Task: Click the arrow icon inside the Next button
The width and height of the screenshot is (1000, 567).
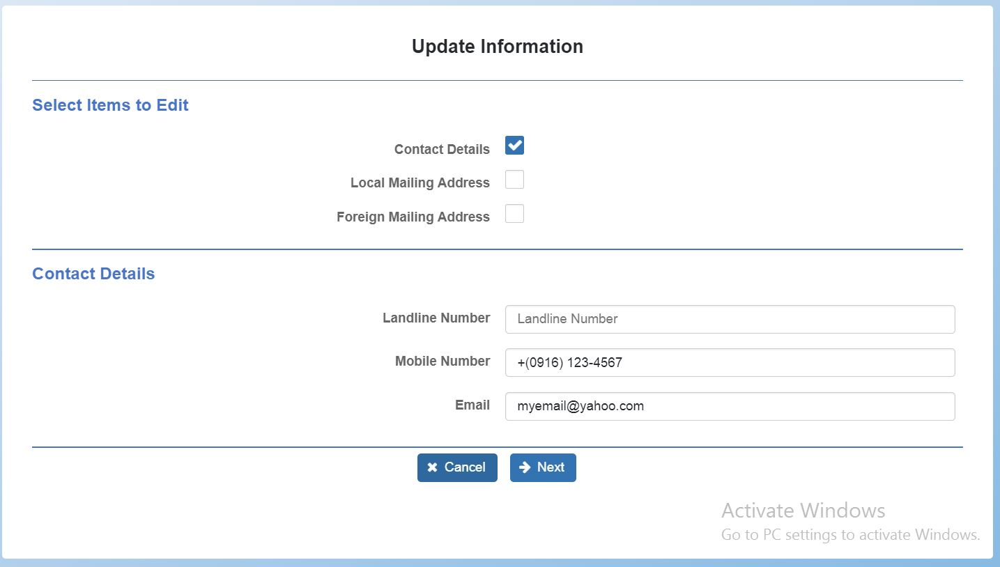Action: coord(528,467)
